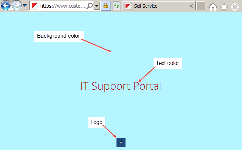Click the Logo annotation label

point(96,122)
